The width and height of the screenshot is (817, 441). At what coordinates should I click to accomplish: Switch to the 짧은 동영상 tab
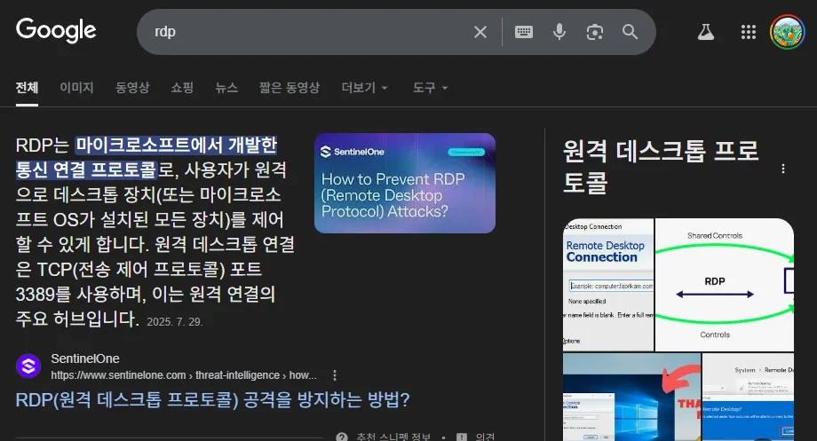290,88
